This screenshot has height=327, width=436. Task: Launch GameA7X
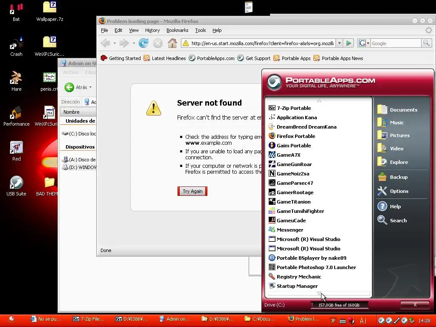(284, 155)
